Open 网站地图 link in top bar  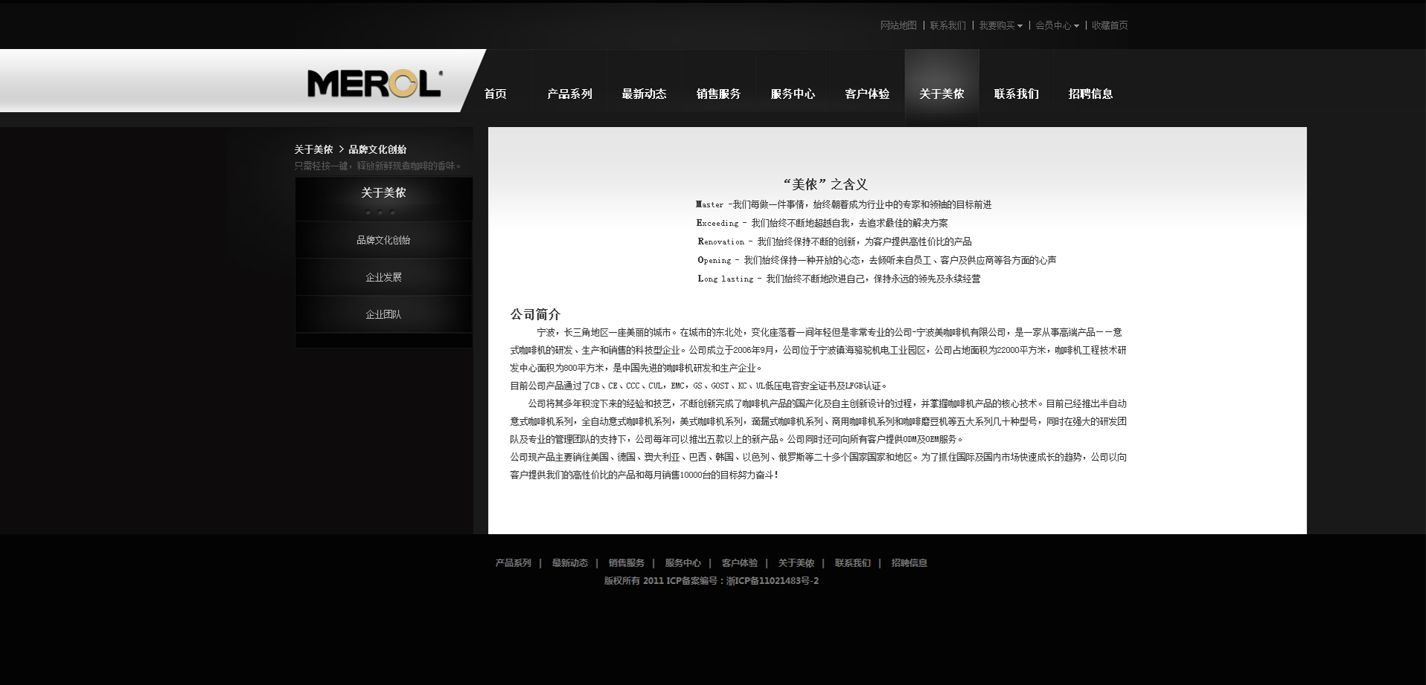click(x=898, y=25)
